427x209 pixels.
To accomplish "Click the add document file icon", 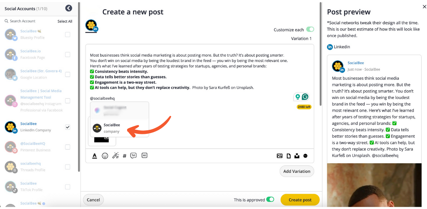I will point(289,156).
